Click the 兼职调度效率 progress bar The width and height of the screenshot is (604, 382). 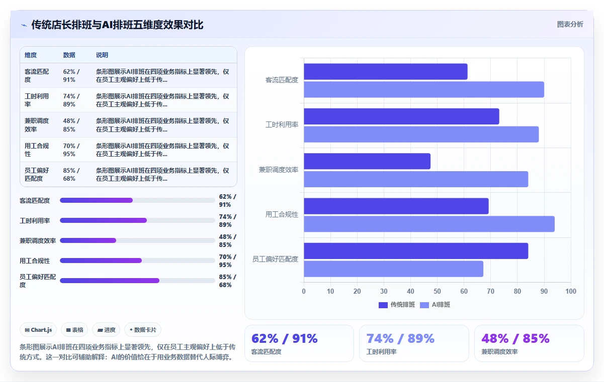[x=137, y=240]
